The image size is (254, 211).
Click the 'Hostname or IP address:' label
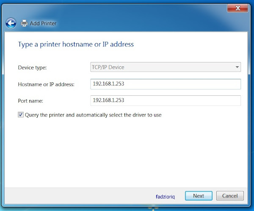pos(46,84)
